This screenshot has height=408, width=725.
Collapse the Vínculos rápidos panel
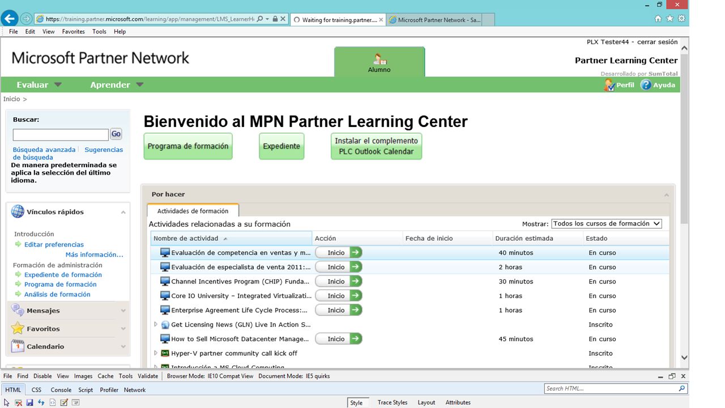(x=123, y=212)
